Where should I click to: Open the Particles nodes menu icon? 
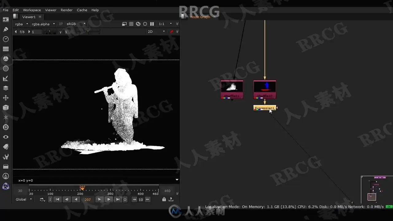pyautogui.click(x=6, y=118)
